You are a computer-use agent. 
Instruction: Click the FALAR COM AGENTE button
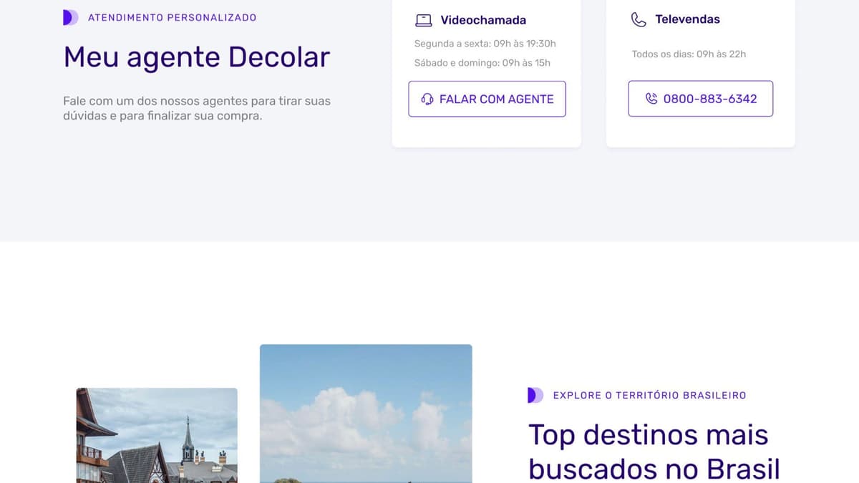click(487, 99)
